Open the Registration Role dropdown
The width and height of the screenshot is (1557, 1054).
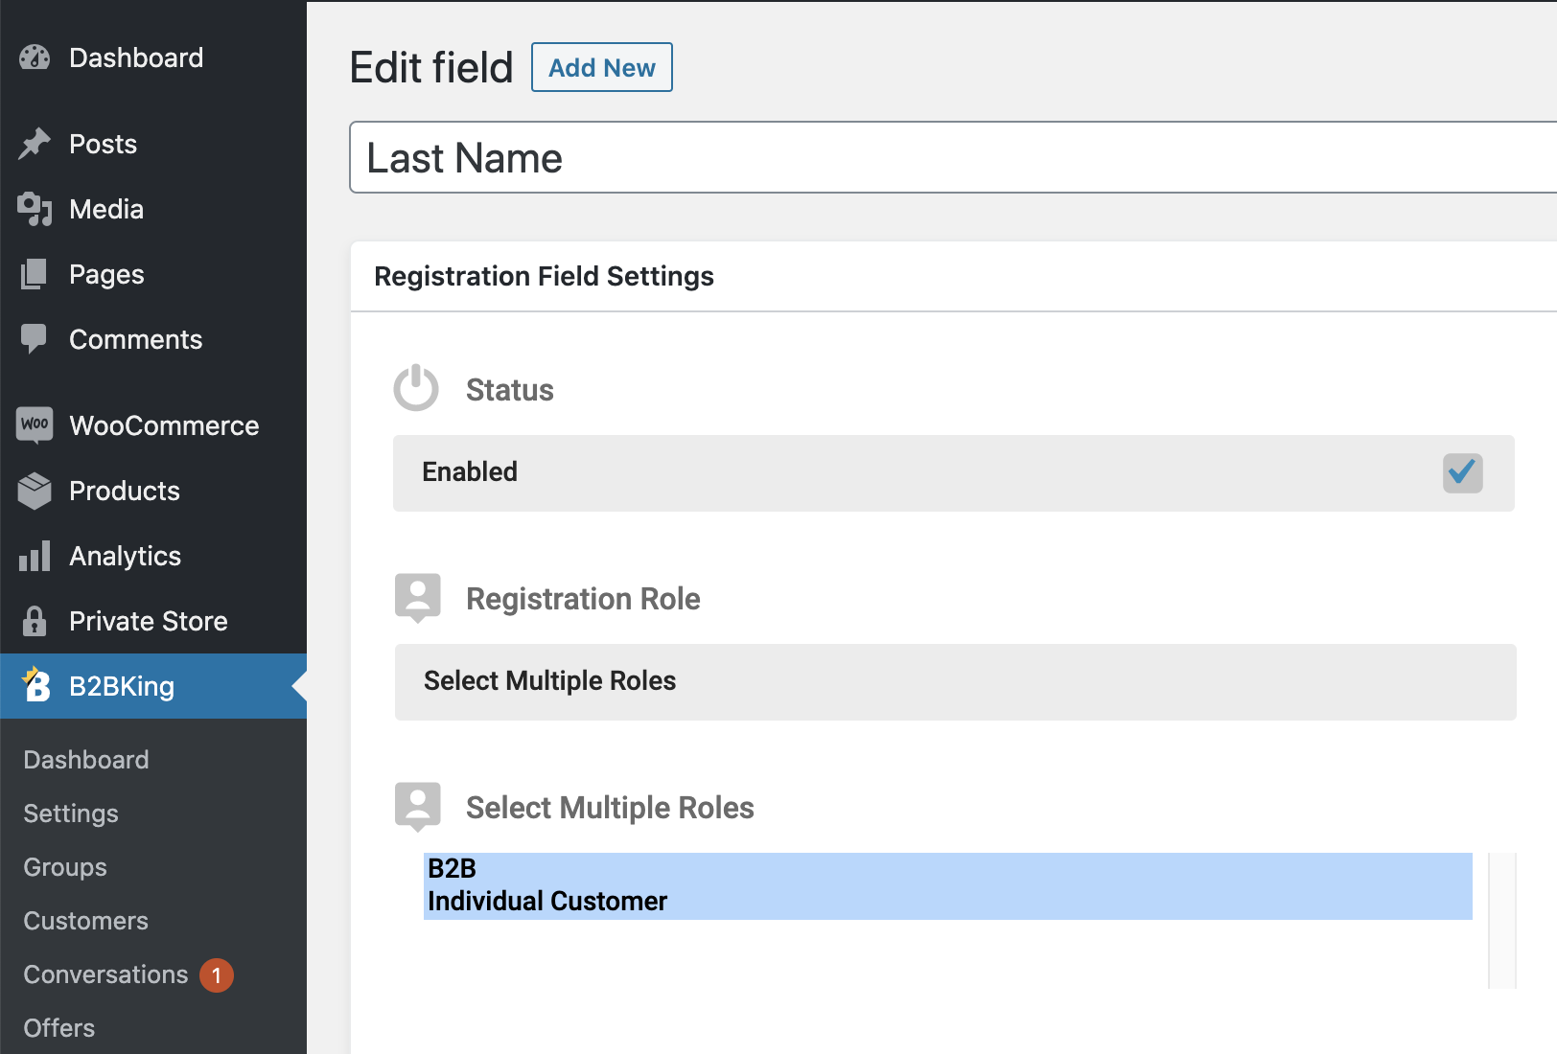956,682
